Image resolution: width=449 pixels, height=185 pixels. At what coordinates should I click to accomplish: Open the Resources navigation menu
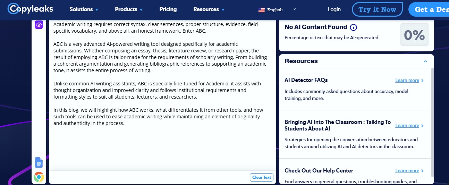(x=209, y=9)
